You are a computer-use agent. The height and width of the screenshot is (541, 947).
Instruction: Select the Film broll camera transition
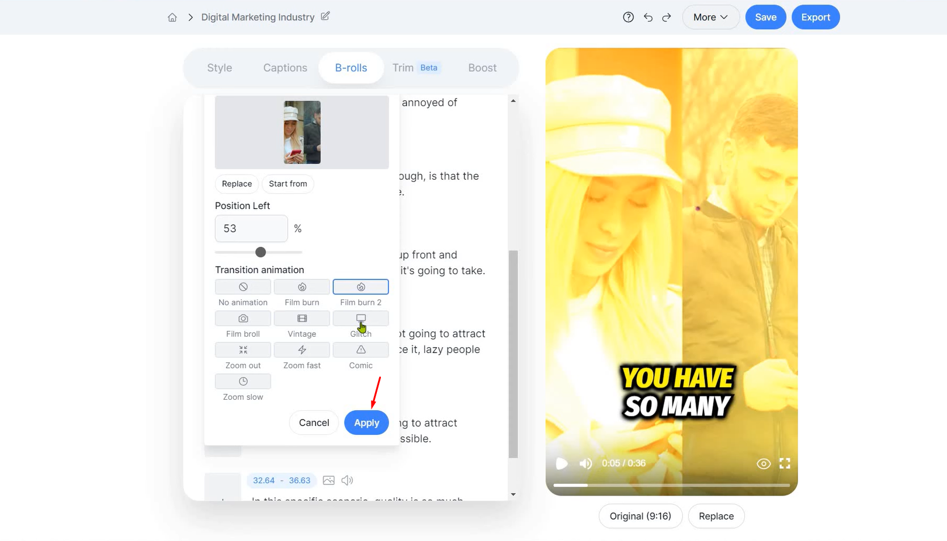pos(243,319)
